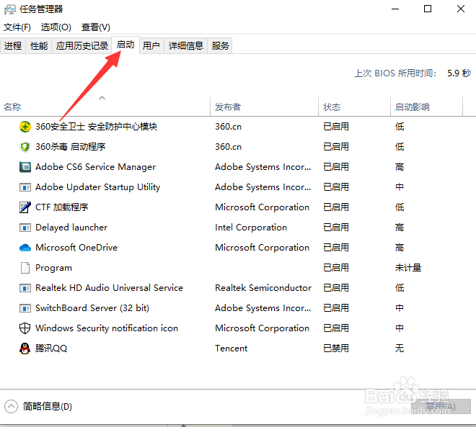Maximize the 任务管理器 window

point(428,9)
